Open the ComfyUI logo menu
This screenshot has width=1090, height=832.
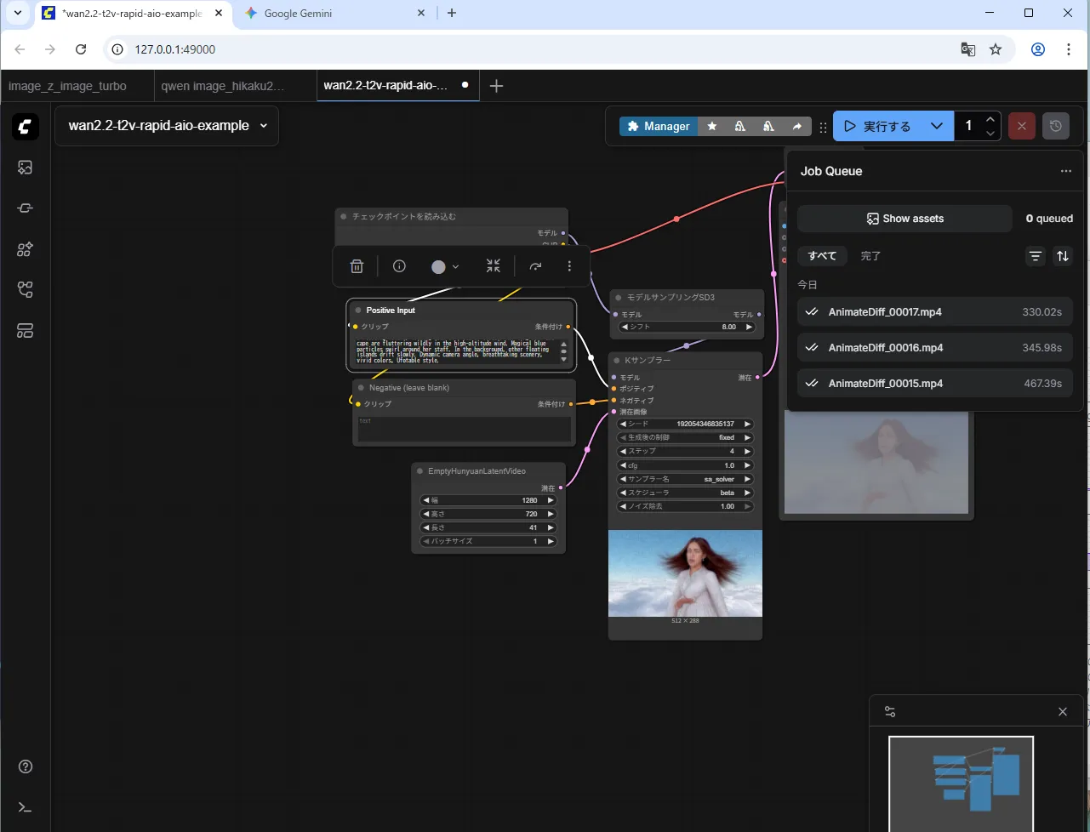point(26,127)
